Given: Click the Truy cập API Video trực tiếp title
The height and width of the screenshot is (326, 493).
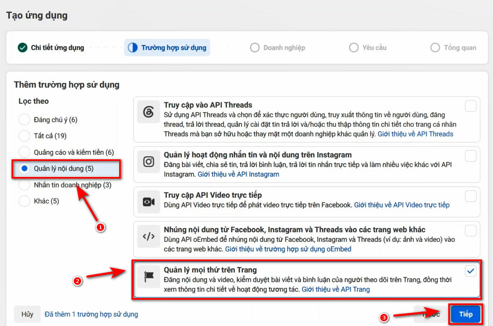Looking at the screenshot, I should [213, 195].
